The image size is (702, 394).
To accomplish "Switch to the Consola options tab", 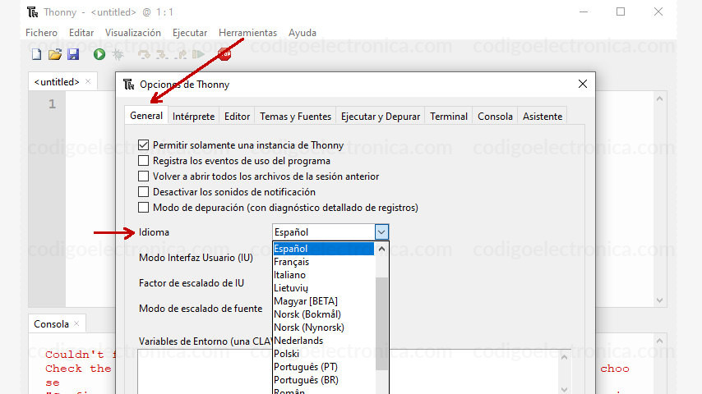I will [x=495, y=117].
